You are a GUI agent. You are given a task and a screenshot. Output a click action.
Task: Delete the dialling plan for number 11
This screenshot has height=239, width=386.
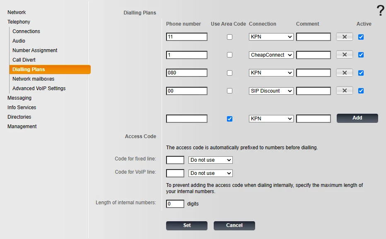point(345,37)
